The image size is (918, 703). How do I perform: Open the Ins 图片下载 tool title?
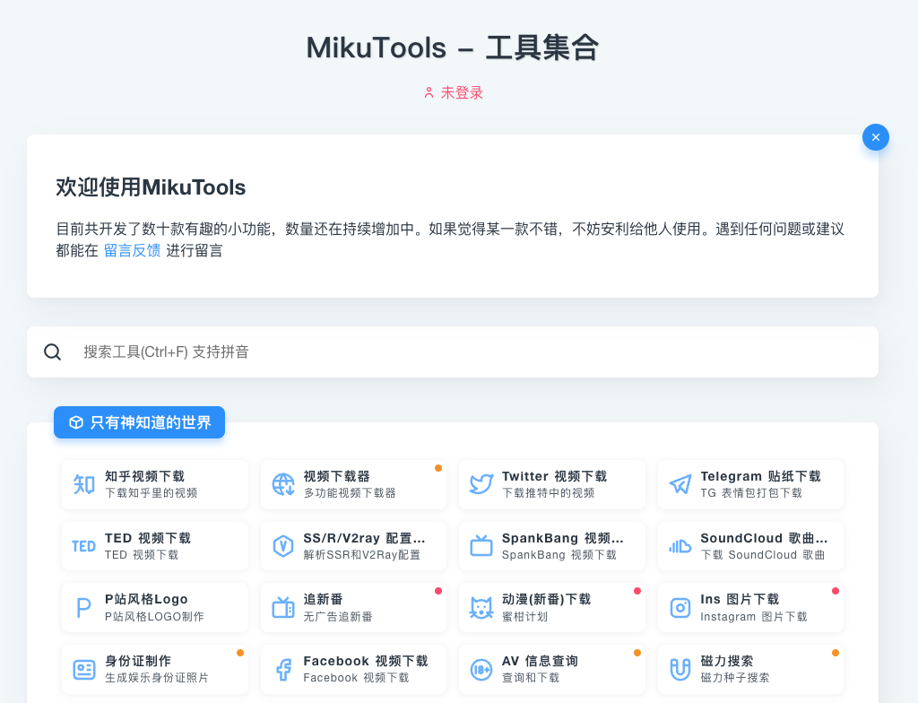(x=740, y=599)
